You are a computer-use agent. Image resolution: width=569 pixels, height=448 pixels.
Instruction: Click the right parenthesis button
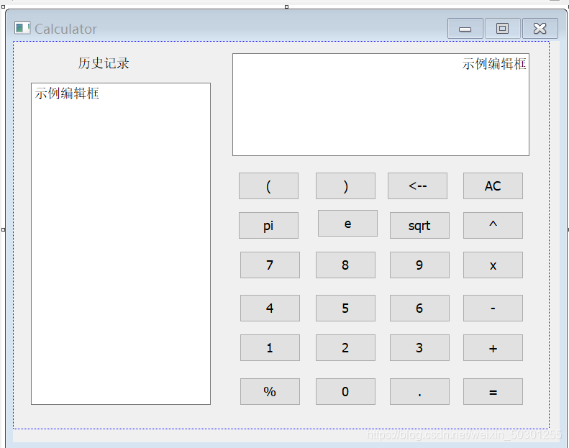click(x=345, y=186)
